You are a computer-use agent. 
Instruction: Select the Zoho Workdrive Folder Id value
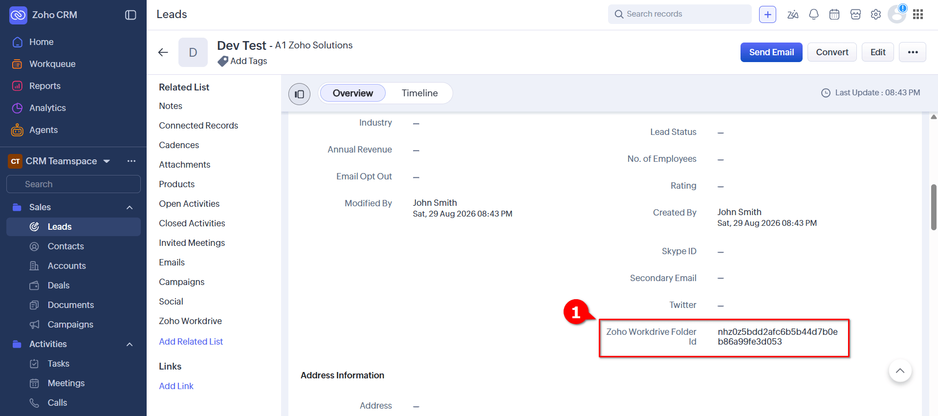pyautogui.click(x=778, y=337)
